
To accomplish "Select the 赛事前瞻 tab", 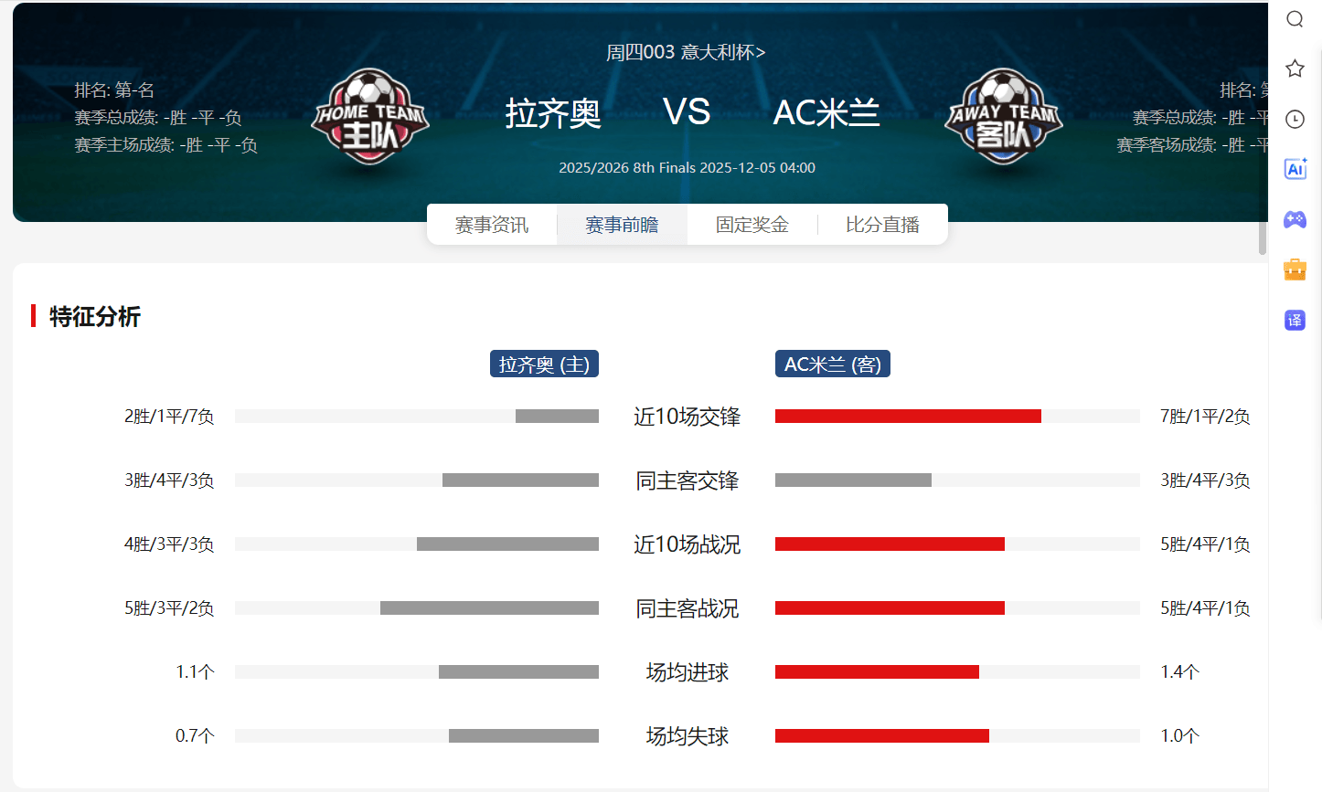I will pos(622,225).
